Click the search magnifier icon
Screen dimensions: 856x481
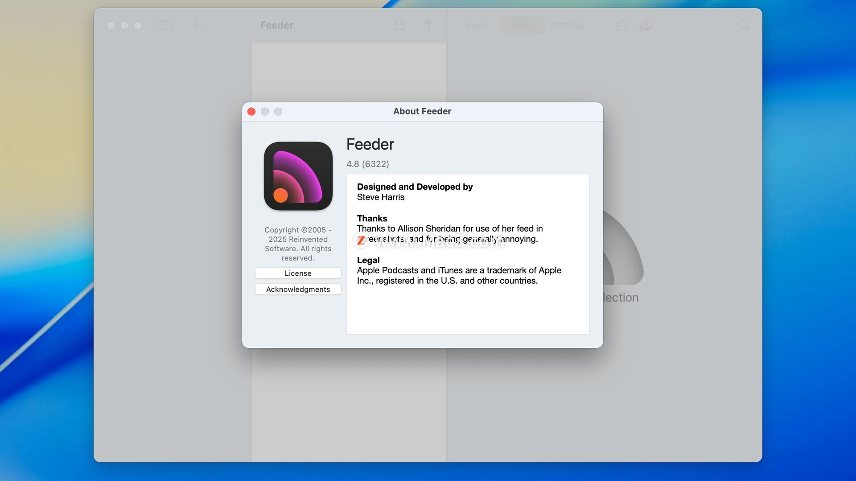(743, 25)
